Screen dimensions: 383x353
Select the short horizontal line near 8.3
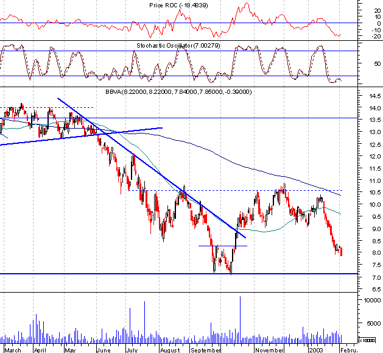pos(223,246)
